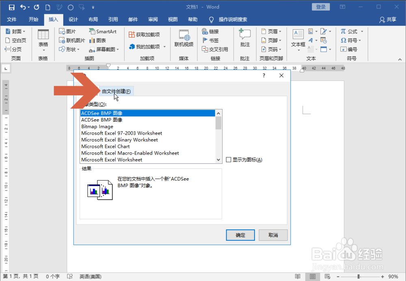The width and height of the screenshot is (406, 281).
Task: Select Microsoft Excel Worksheet list entry
Action: pos(148,159)
